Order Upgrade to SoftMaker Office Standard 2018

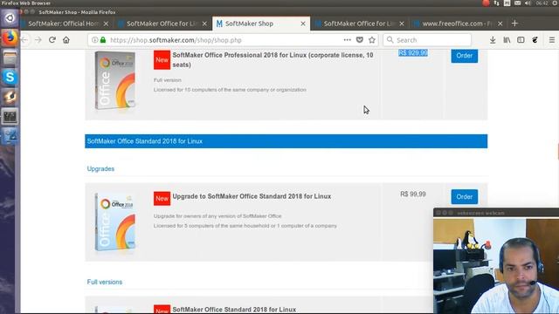464,196
